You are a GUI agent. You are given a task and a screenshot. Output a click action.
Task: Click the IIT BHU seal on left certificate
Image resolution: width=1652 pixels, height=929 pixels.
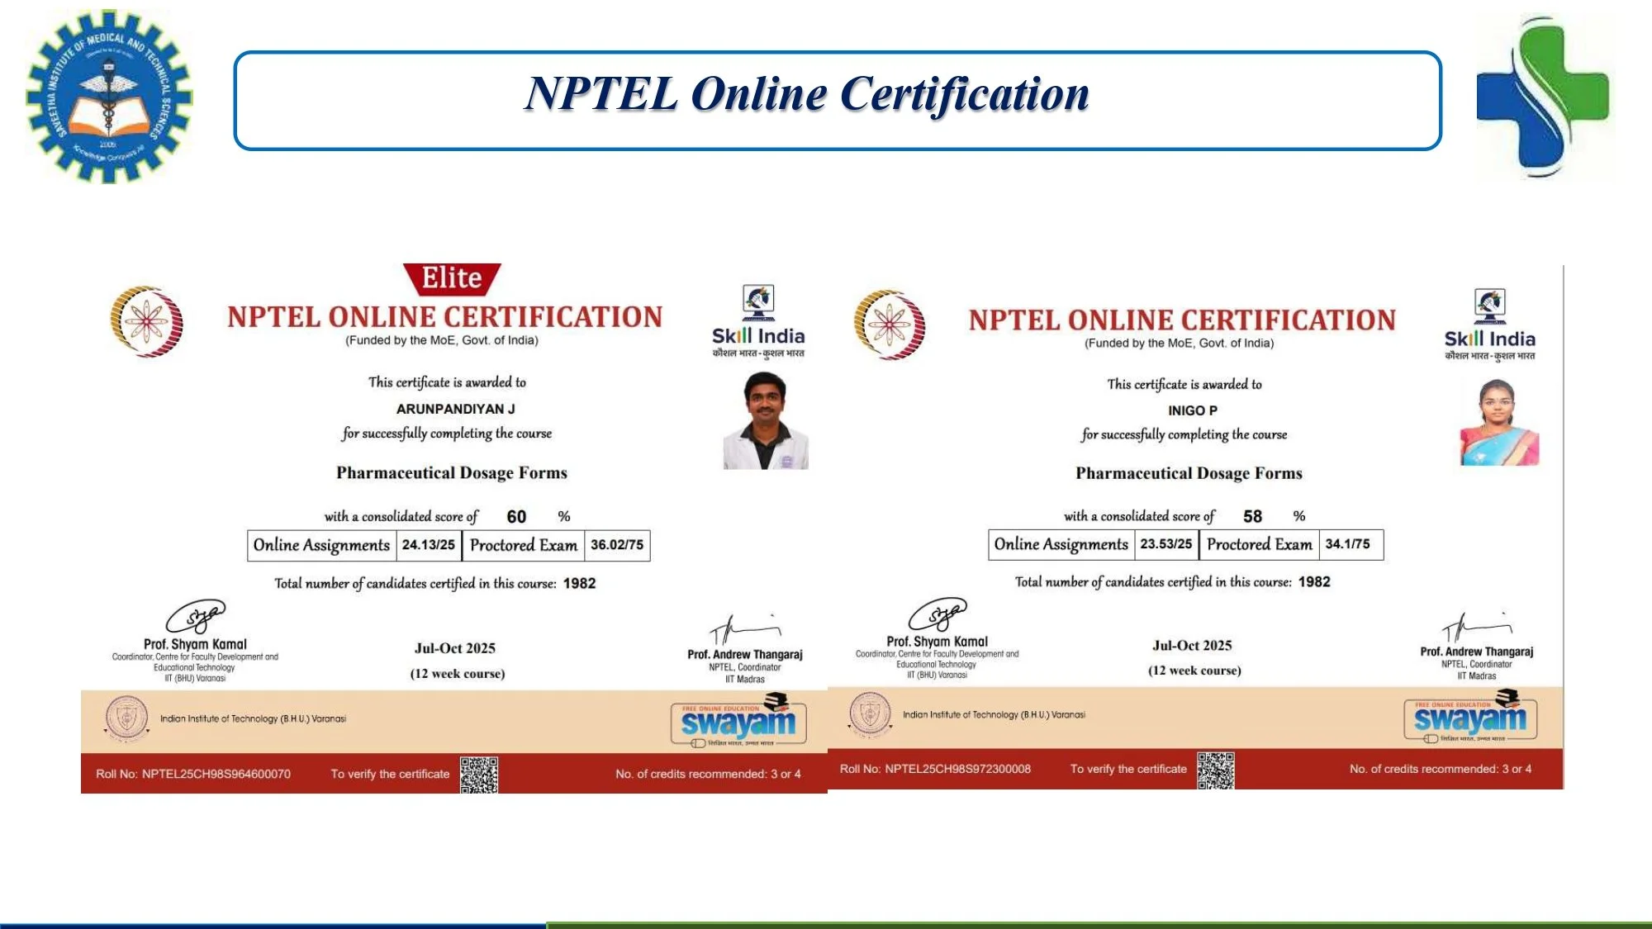[x=126, y=717]
